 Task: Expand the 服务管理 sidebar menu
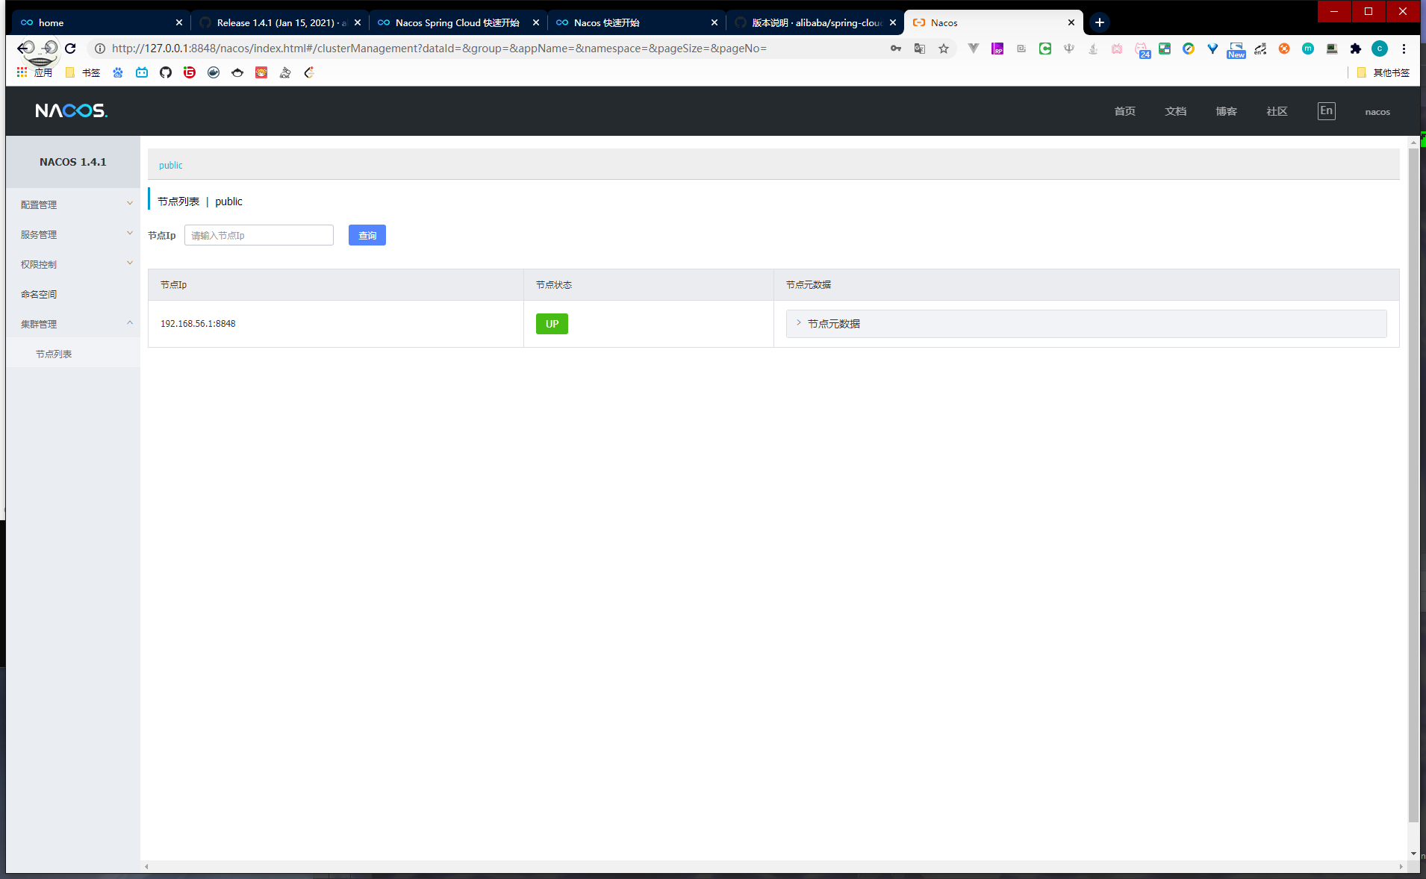[x=73, y=234]
